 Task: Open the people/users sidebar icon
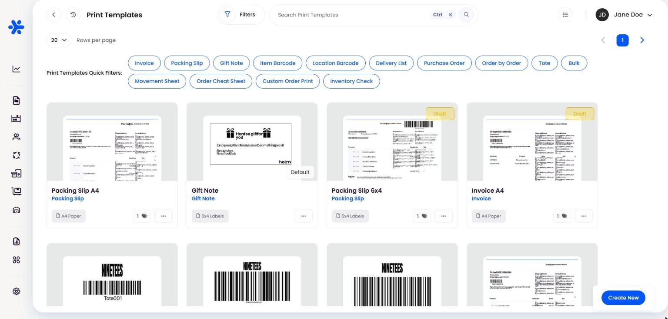(16, 137)
